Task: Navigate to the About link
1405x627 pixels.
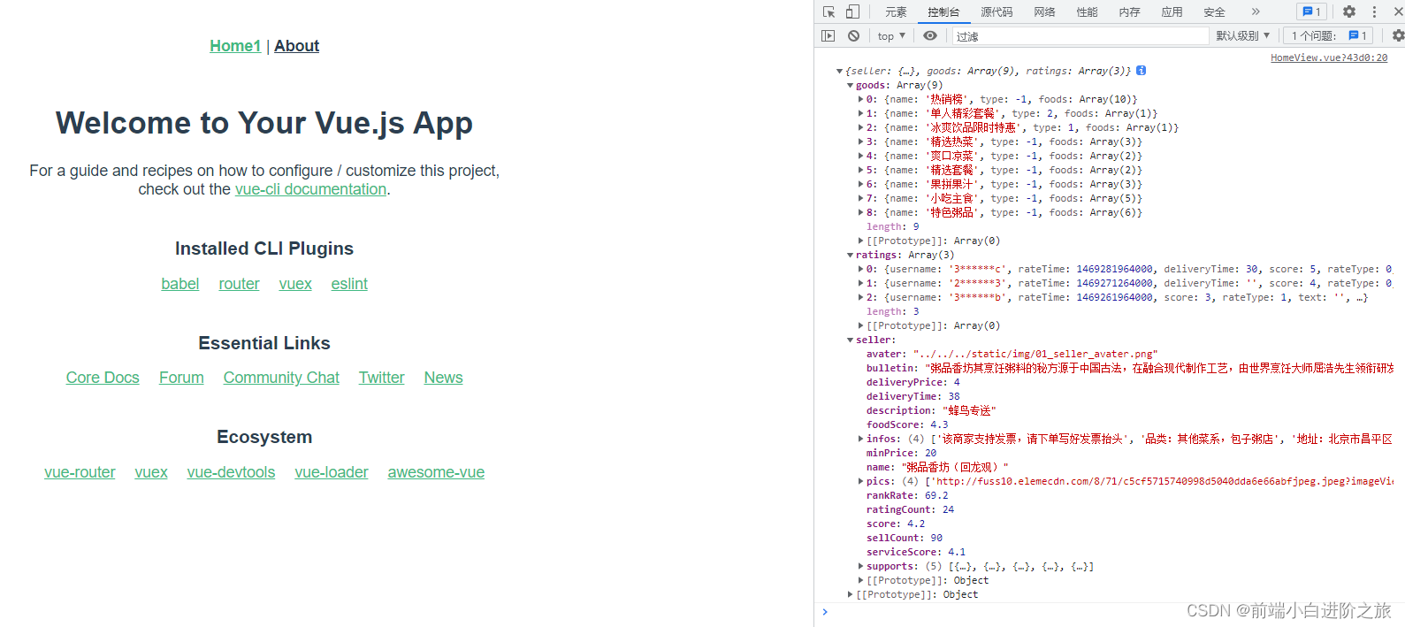Action: (x=296, y=46)
